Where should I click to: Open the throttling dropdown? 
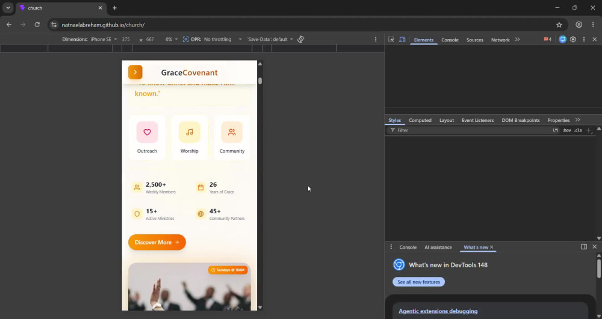tap(223, 39)
